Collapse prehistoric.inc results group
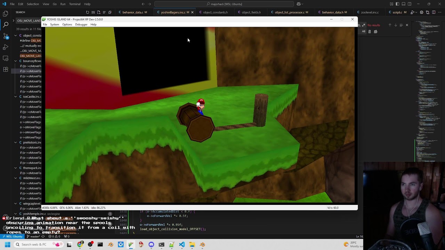Viewport: 445px width, 250px height. coord(15,142)
